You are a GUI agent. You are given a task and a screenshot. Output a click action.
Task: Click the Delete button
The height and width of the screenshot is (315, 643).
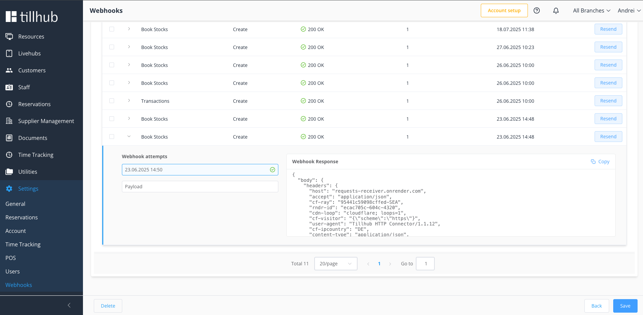pyautogui.click(x=108, y=306)
